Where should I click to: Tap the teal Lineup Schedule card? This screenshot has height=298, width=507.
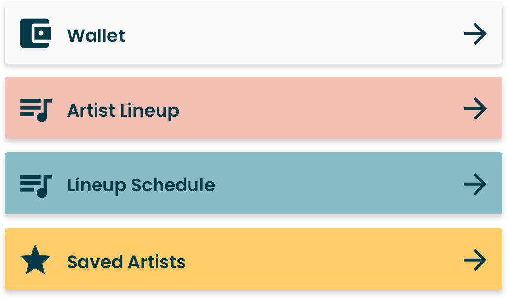pos(253,183)
